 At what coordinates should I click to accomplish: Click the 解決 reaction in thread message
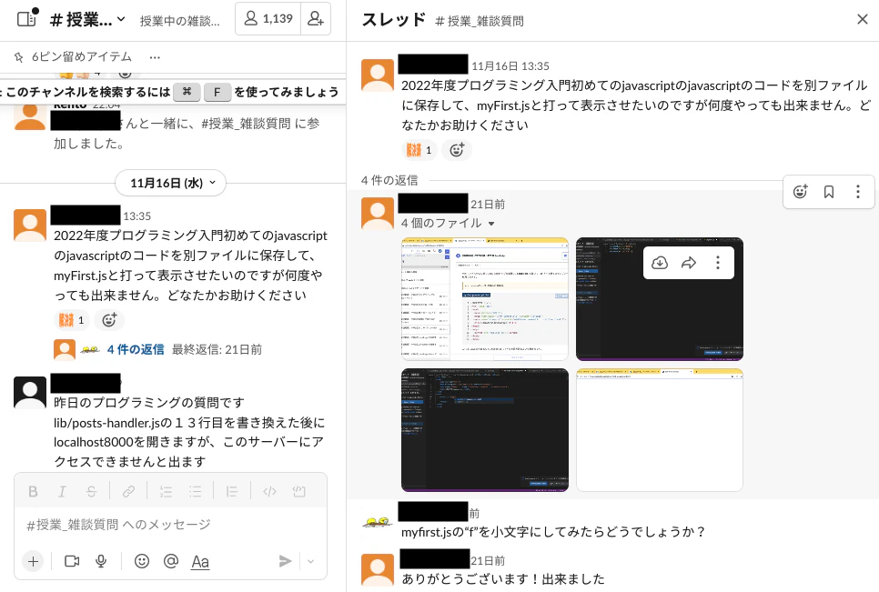coord(419,150)
